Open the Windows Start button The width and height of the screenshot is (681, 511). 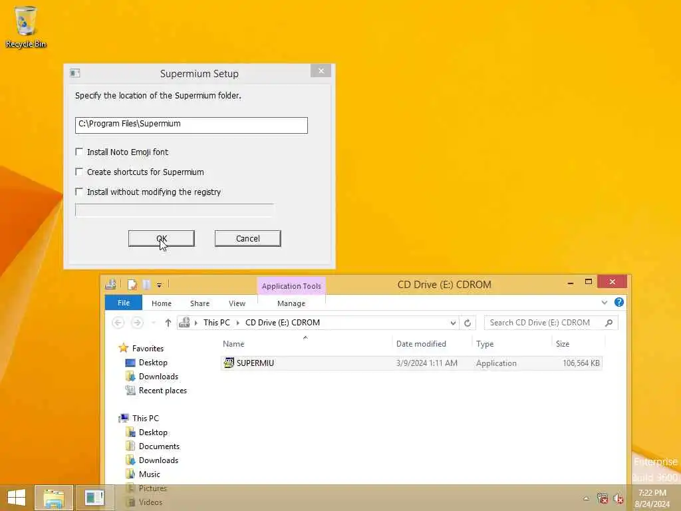(x=17, y=498)
